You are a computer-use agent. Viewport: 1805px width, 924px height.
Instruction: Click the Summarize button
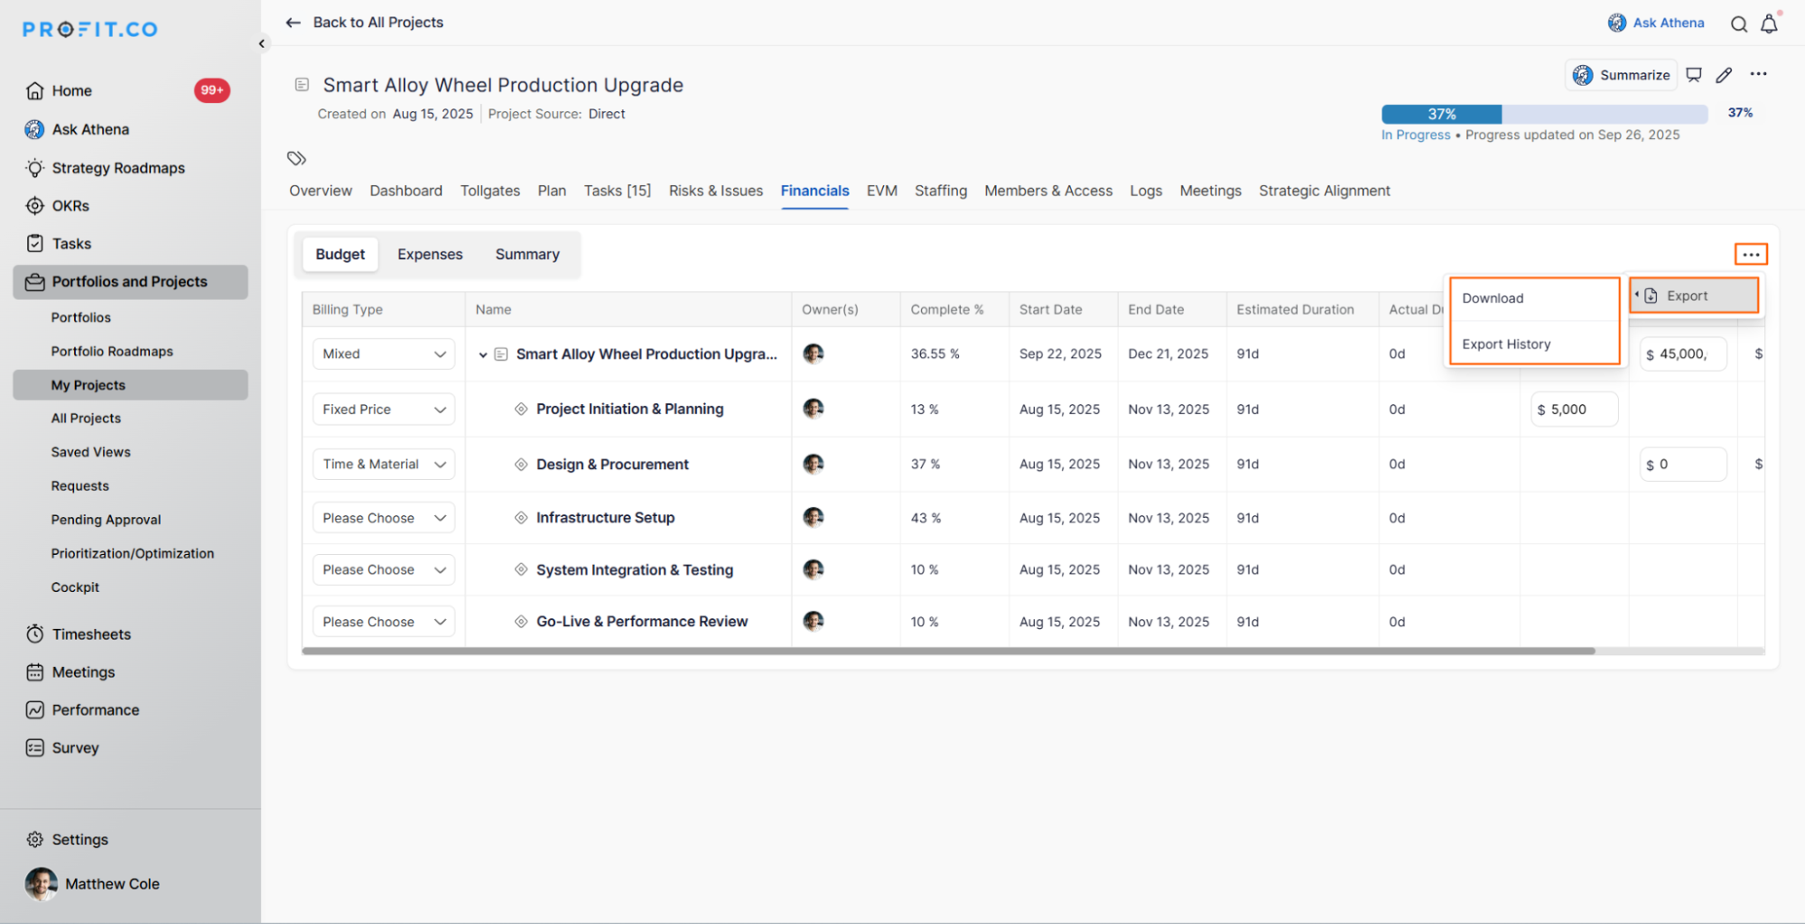1622,75
